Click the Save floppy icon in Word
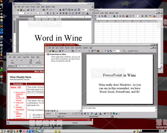The width and height of the screenshot is (167, 133). coord(21,10)
